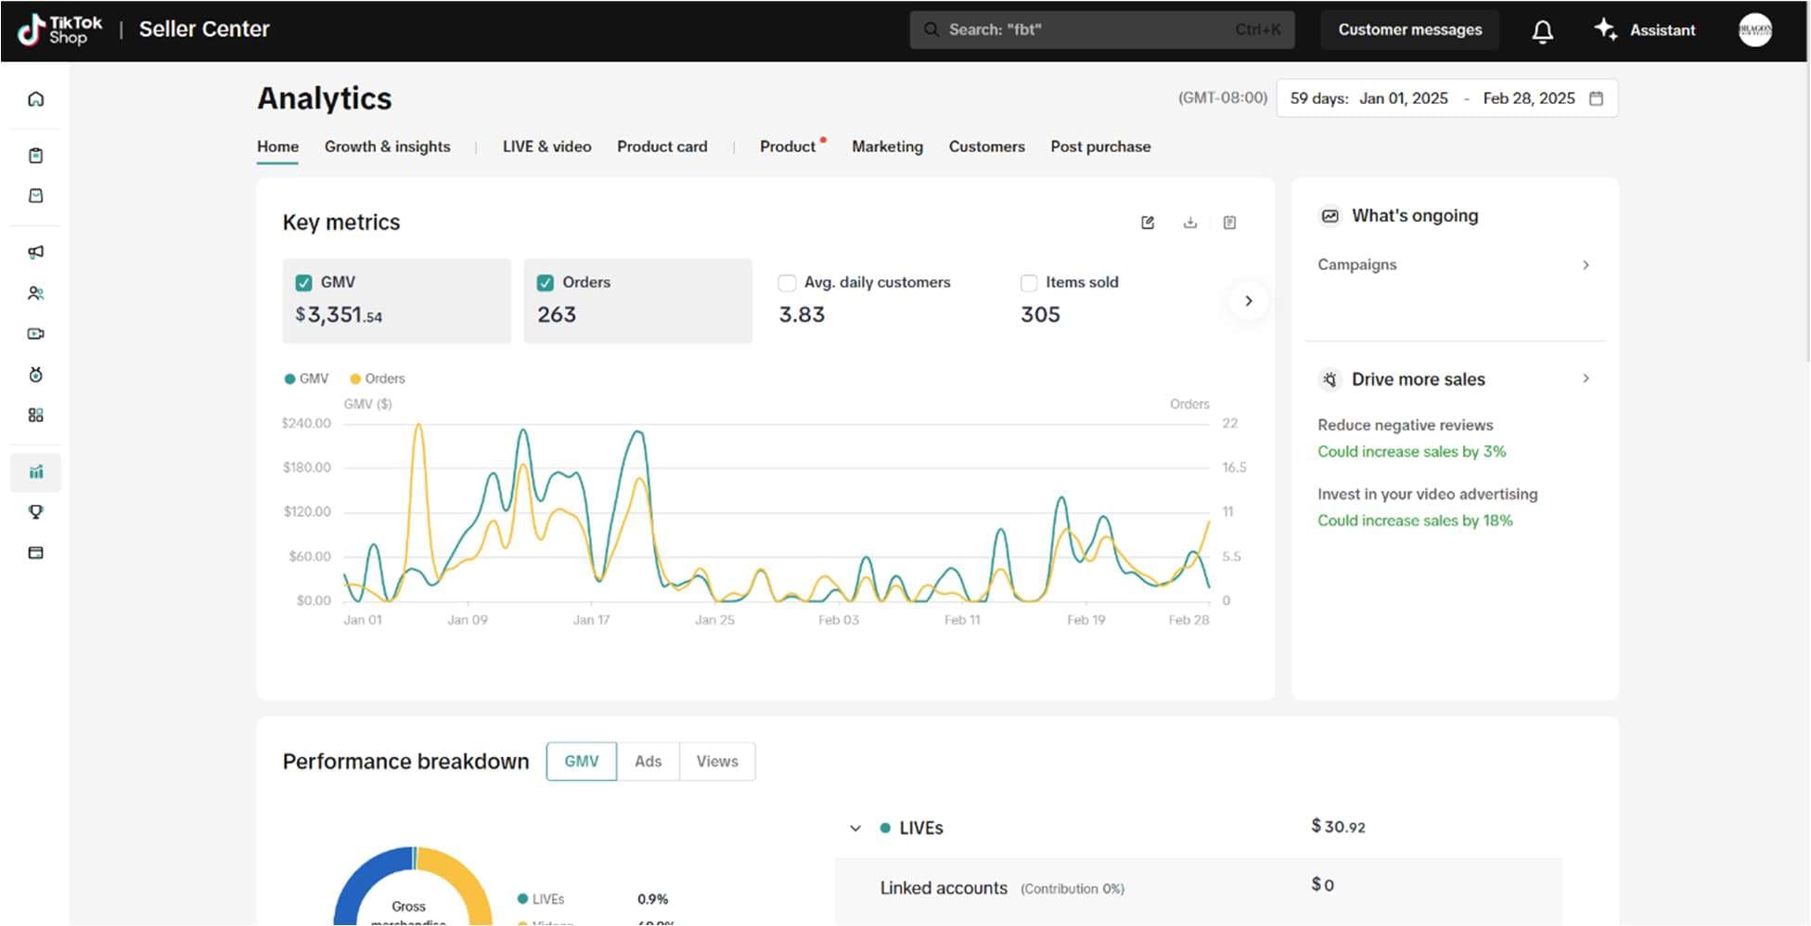Screen dimensions: 1811x926
Task: Click the "Linked accounts" row label
Action: pos(944,888)
